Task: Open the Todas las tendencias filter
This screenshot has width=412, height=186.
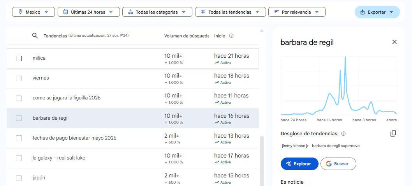Action: tap(230, 12)
